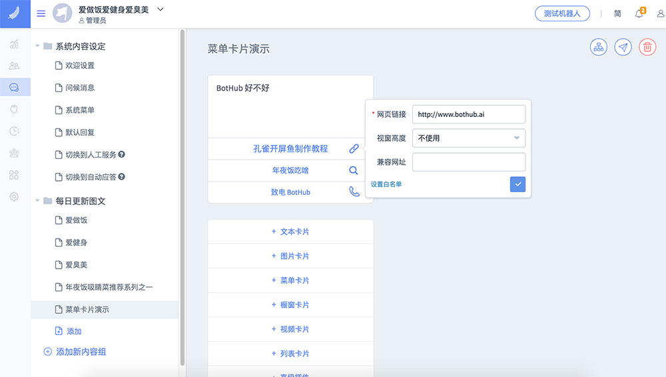Open the 切换到自动应答 page

91,177
